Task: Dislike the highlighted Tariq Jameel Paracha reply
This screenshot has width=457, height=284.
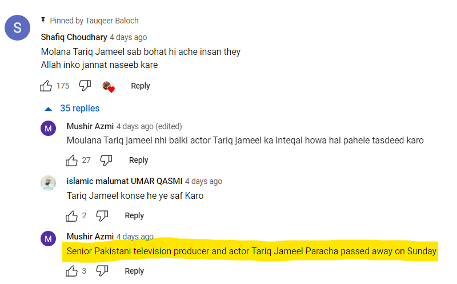Action: click(x=102, y=271)
